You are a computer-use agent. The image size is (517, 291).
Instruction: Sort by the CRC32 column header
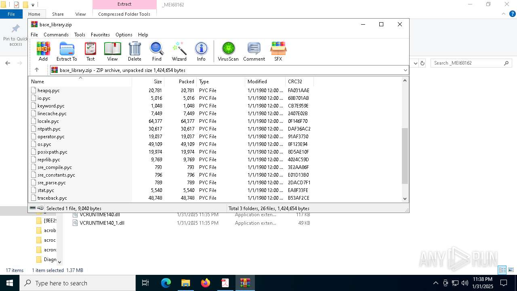coord(299,81)
